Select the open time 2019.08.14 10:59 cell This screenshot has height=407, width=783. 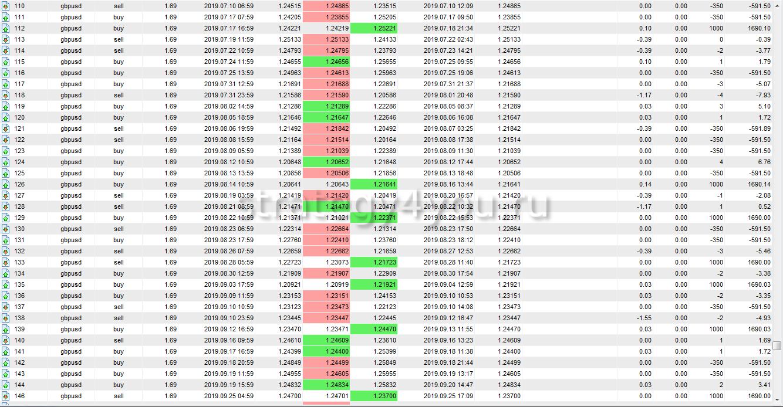pyautogui.click(x=229, y=184)
